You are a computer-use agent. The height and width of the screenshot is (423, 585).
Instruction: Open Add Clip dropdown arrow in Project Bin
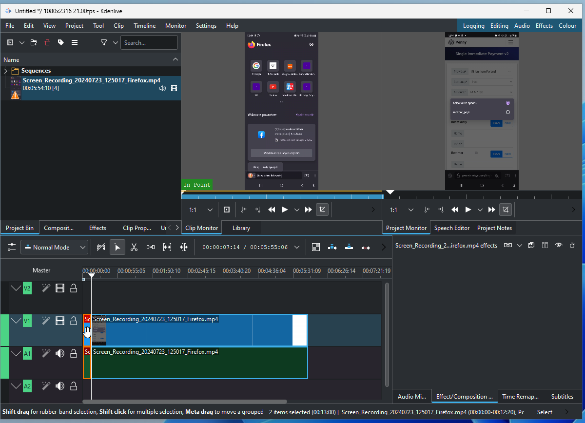pos(22,42)
